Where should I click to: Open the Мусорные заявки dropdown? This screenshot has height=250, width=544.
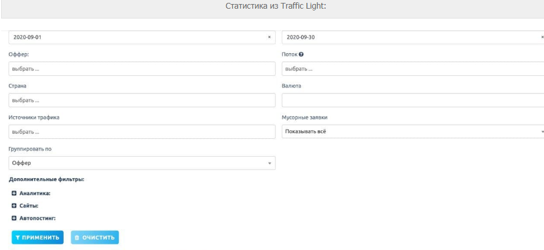411,131
